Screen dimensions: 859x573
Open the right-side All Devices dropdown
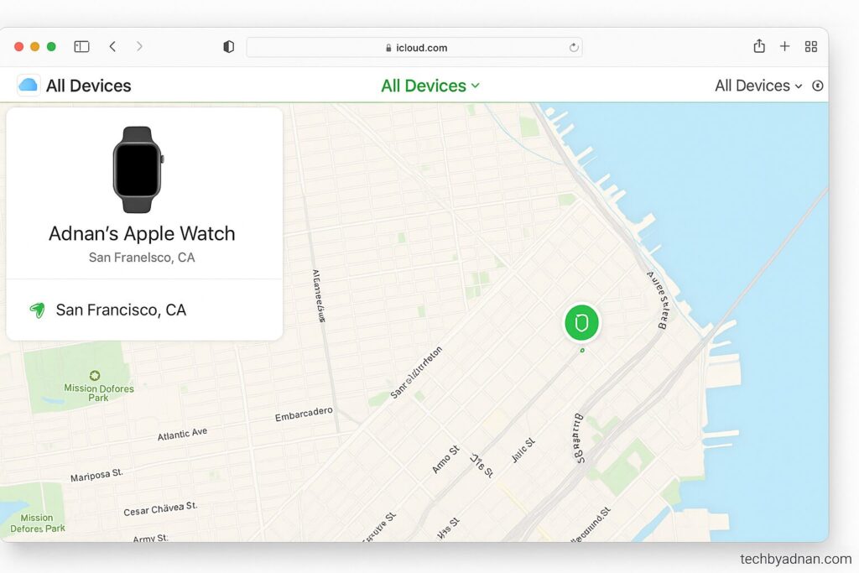tap(758, 86)
